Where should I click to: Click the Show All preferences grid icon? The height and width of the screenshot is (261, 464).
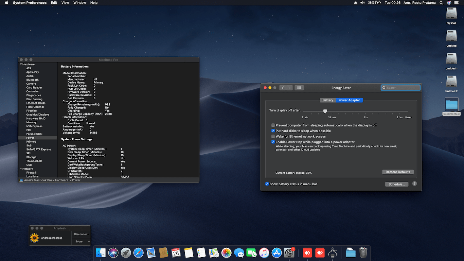tap(299, 88)
